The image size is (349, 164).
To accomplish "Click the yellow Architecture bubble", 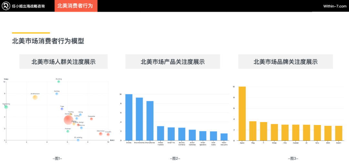I will pos(35,97).
